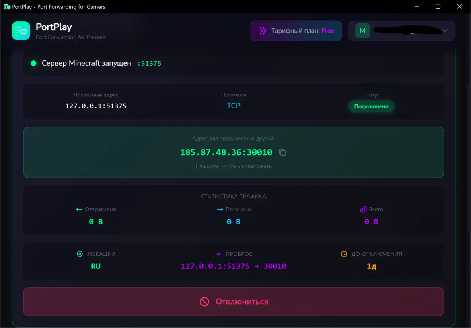Click the blue received arrow icon
The image size is (471, 328).
(220, 209)
